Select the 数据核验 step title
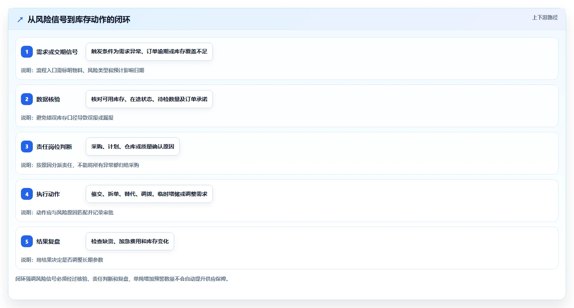This screenshot has height=308, width=574. 48,99
